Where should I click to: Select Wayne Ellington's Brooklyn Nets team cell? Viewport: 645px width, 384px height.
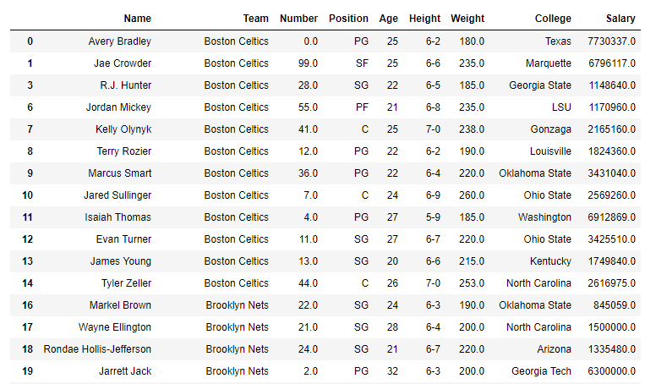pos(237,327)
